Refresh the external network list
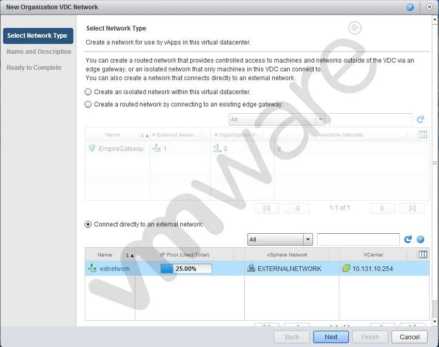 point(408,239)
